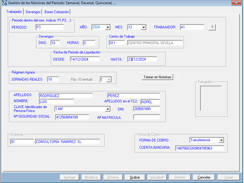This screenshot has width=244, height=183.
Task: Open the FORMA DE COBRO dropdown
Action: tap(221, 140)
